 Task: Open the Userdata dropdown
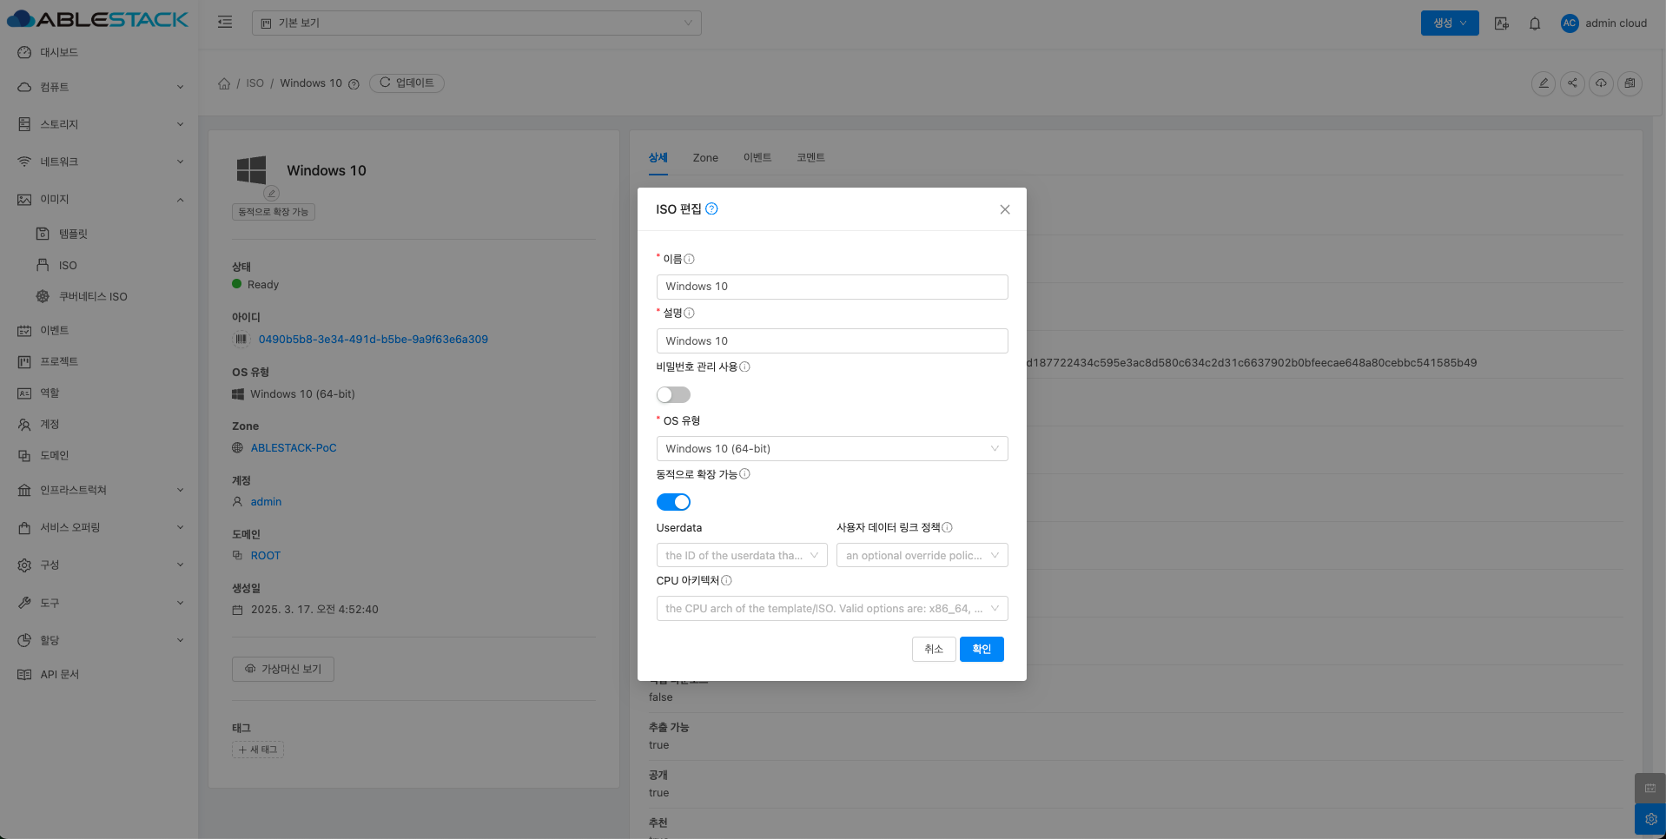click(x=741, y=555)
